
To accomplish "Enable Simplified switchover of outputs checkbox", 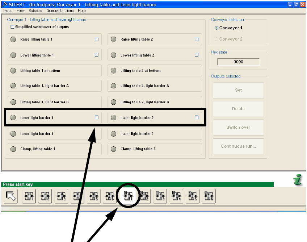I will (12, 27).
